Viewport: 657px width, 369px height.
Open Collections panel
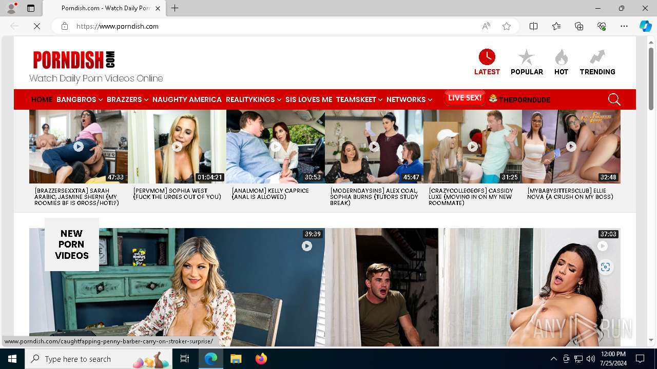click(x=579, y=26)
